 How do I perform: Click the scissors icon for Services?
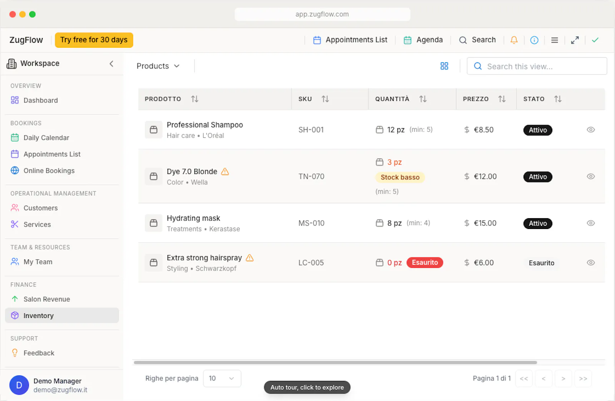[15, 224]
